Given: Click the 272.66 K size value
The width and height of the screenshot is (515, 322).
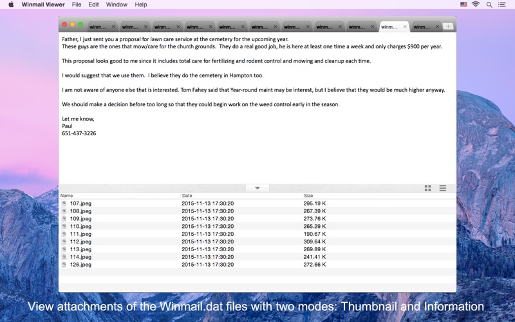Looking at the screenshot, I should [315, 265].
